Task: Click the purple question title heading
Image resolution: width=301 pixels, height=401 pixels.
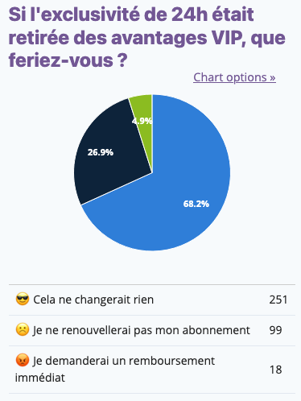Action: (x=147, y=37)
